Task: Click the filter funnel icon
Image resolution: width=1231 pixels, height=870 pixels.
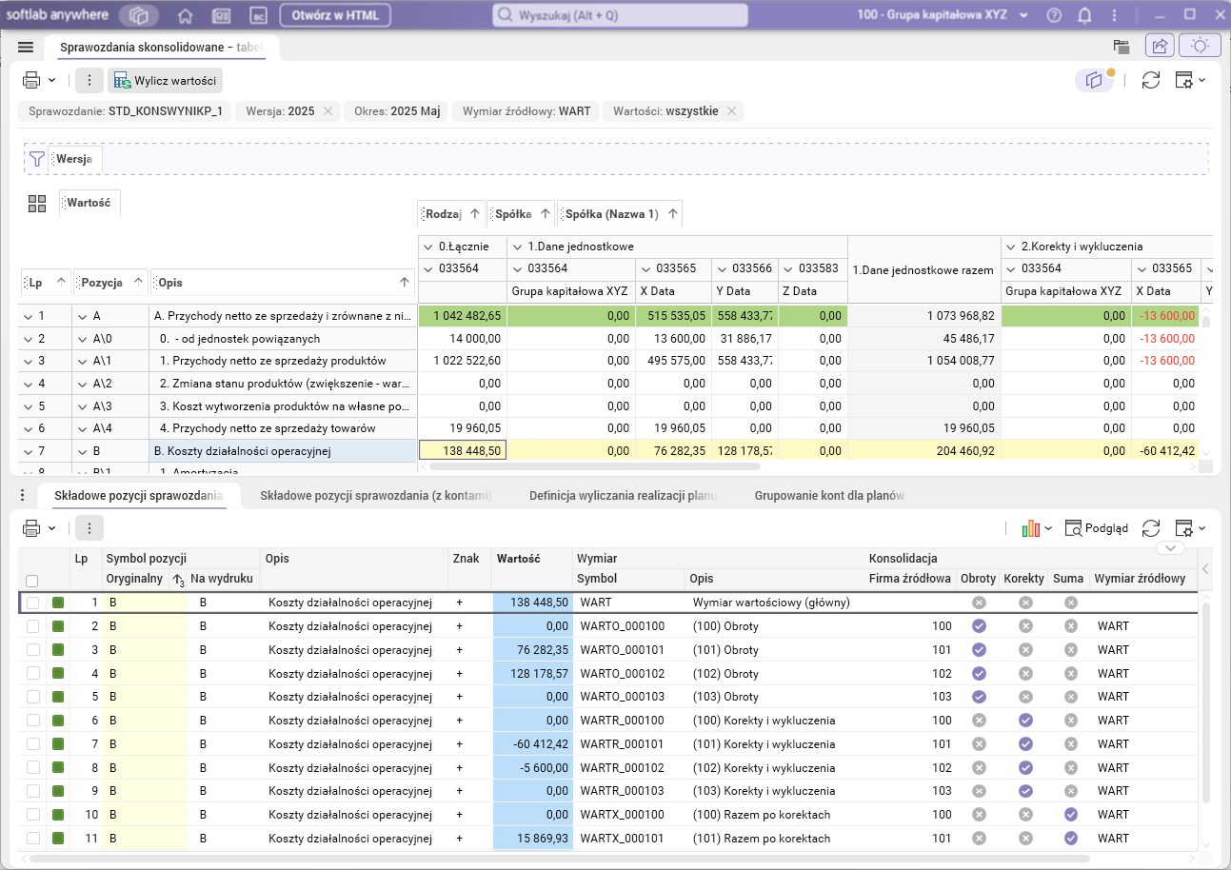Action: click(37, 159)
